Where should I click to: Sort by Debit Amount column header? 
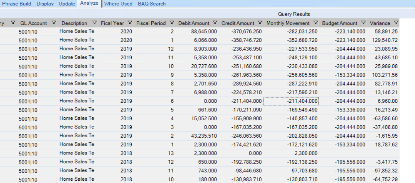tap(194, 23)
